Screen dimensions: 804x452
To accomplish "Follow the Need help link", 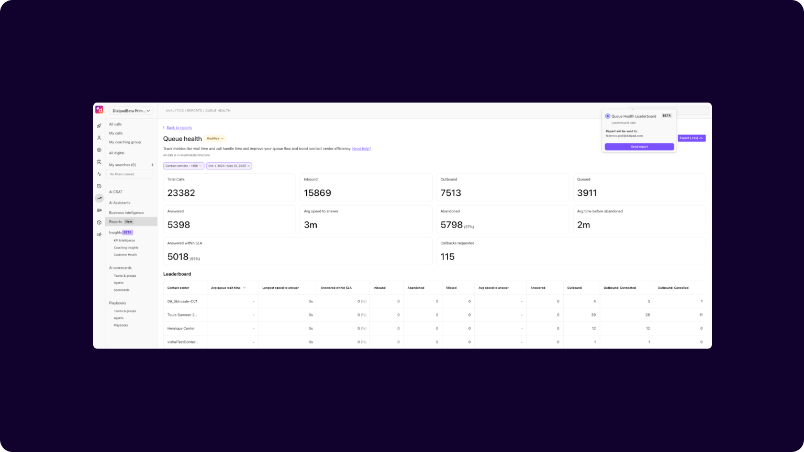I will (362, 149).
